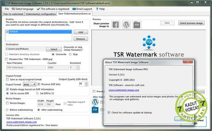Open the File menu
This screenshot has width=212, height=131.
pyautogui.click(x=7, y=9)
